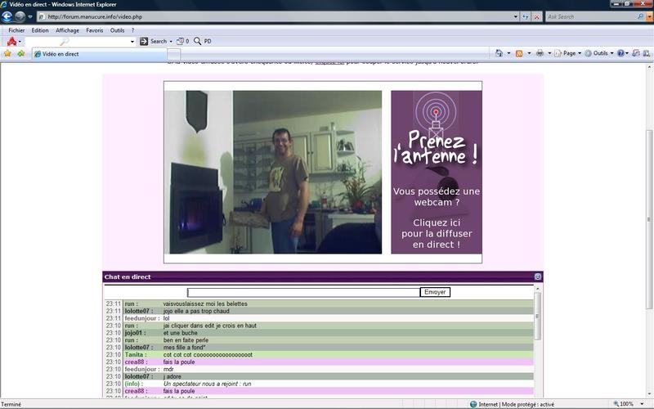Click the browser Back arrow button
This screenshot has height=409, width=654.
pos(7,16)
